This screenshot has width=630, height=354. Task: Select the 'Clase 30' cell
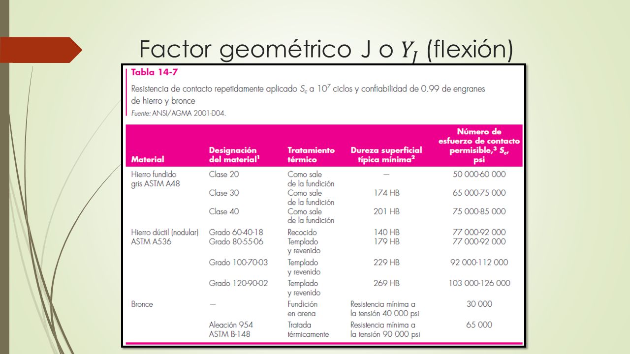click(224, 193)
